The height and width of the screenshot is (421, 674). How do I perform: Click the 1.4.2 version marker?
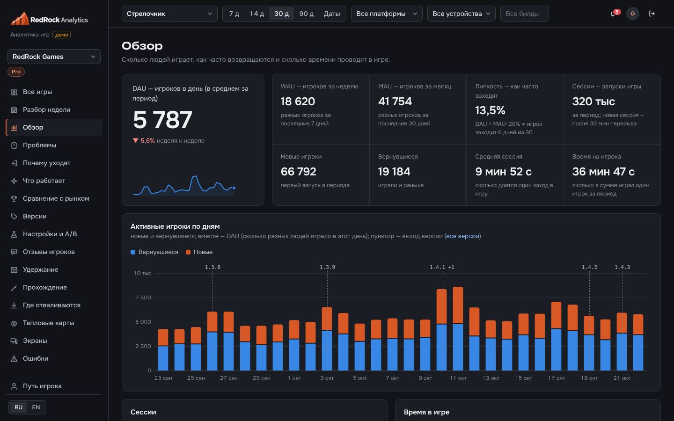pos(589,267)
